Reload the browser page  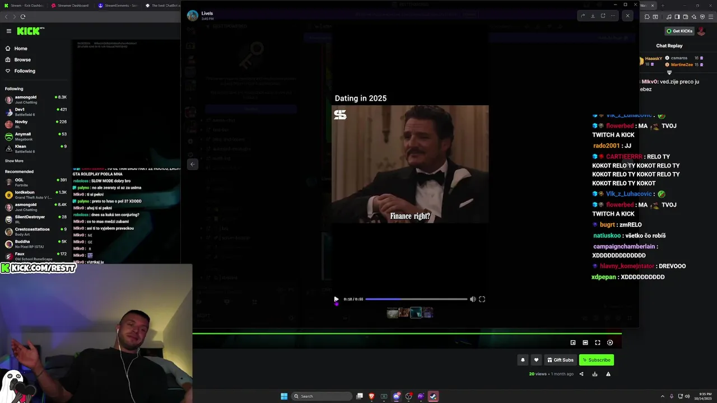(x=23, y=17)
